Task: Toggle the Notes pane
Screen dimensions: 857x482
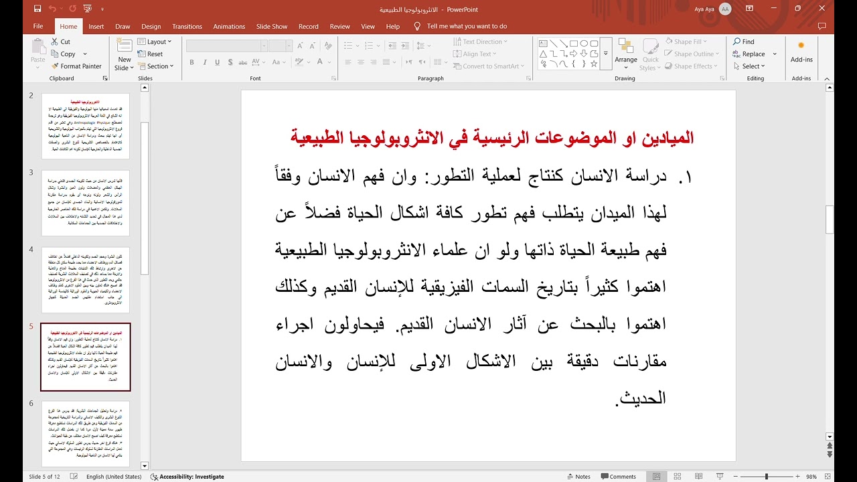Action: point(578,477)
